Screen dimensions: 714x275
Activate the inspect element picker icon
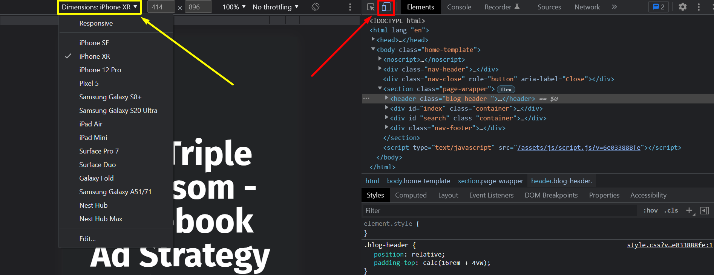click(x=371, y=7)
